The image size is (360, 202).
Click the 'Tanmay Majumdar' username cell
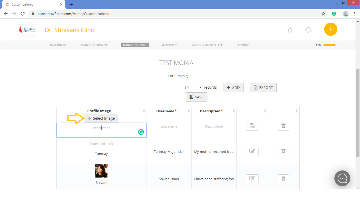click(x=169, y=151)
